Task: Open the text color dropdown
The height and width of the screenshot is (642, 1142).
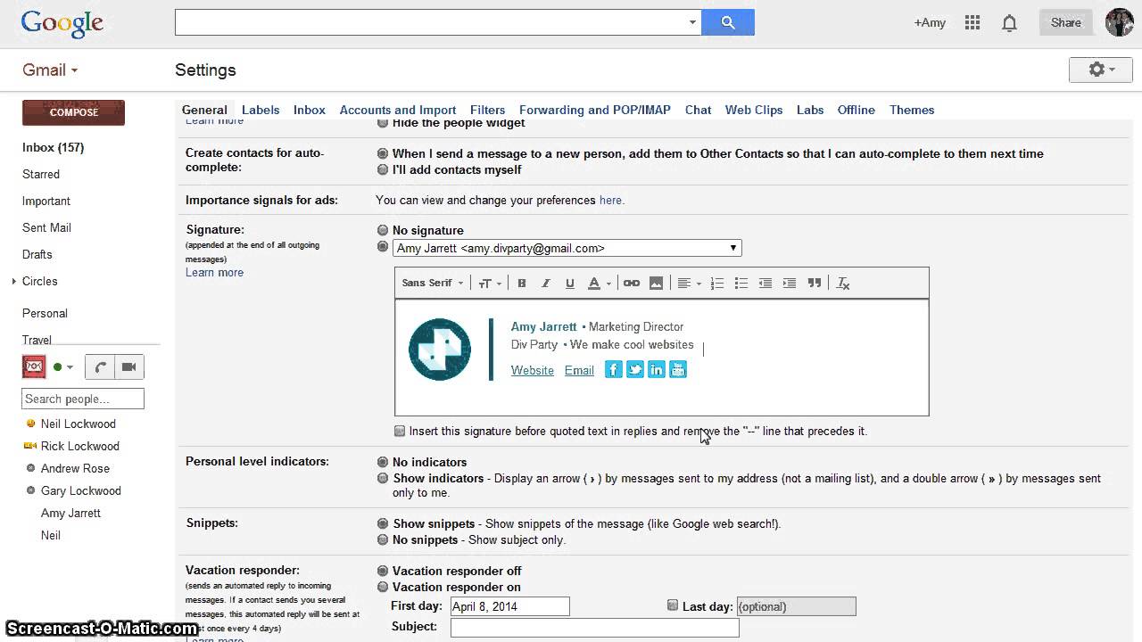Action: [x=599, y=284]
